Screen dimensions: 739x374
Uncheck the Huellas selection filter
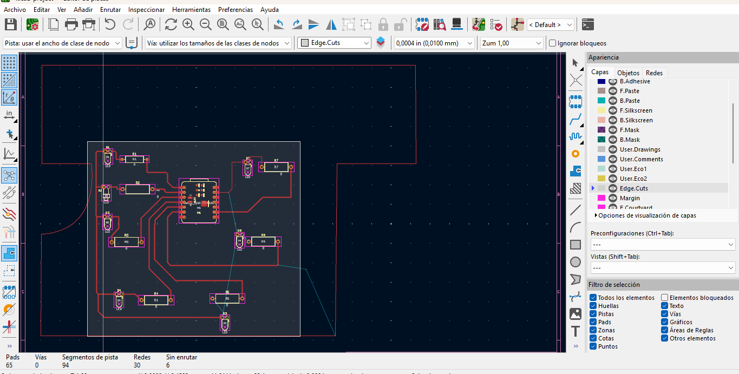point(593,306)
